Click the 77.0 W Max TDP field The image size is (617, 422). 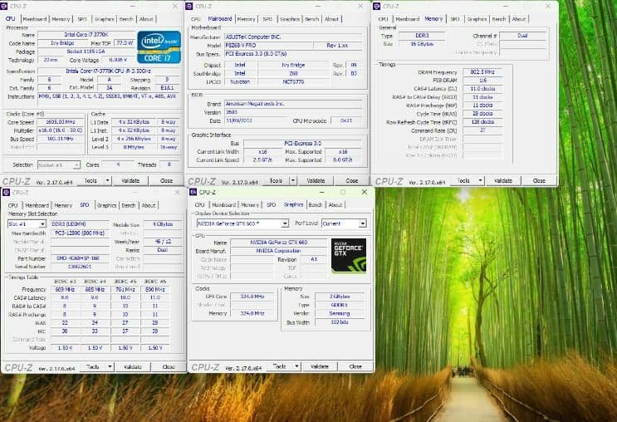point(125,43)
